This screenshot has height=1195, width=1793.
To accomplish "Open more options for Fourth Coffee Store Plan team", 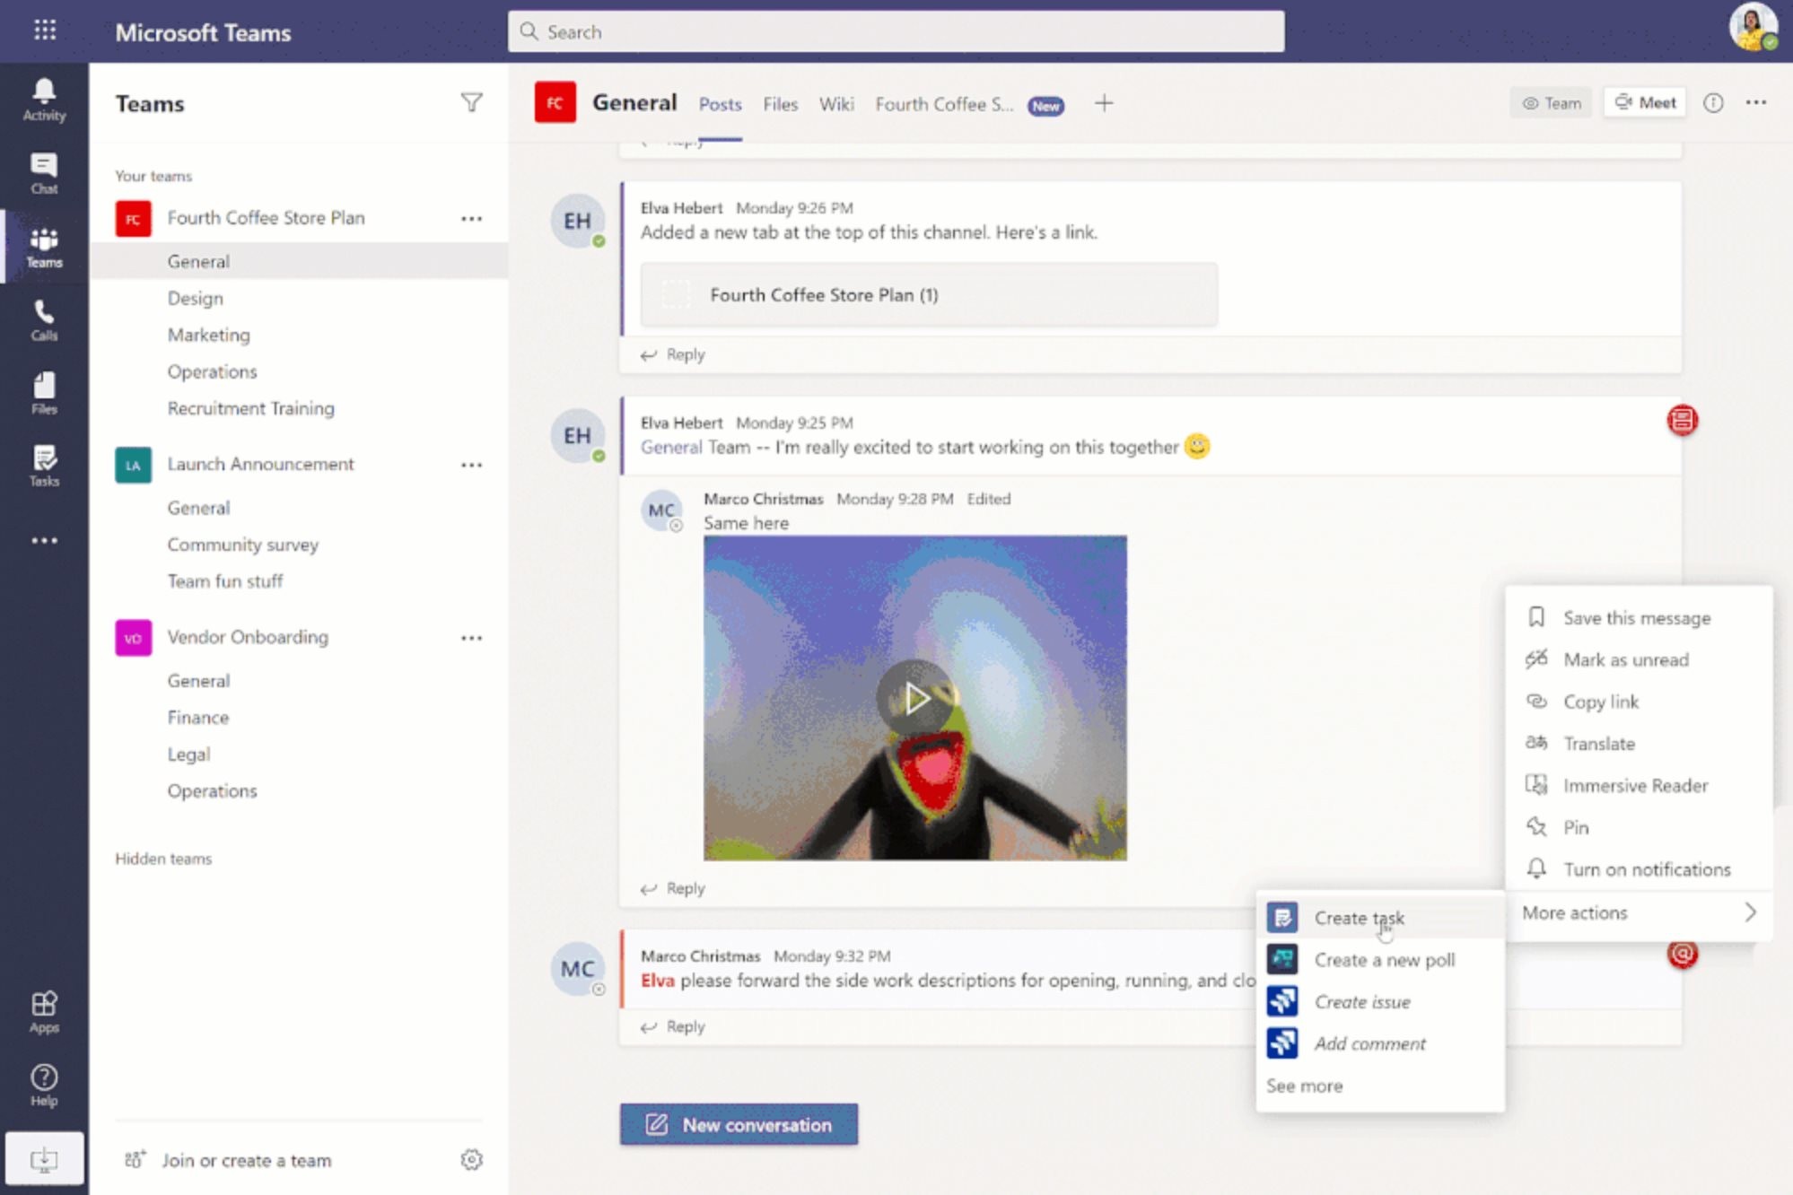I will (x=471, y=218).
